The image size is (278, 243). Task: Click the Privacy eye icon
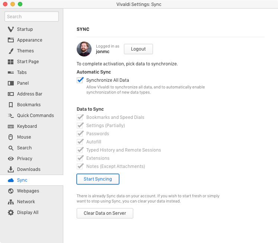pyautogui.click(x=11, y=159)
